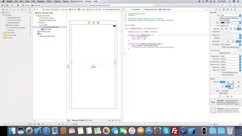Image resolution: width=242 pixels, height=136 pixels.
Task: Open the Keyboard Type dropdown
Action: (230, 65)
